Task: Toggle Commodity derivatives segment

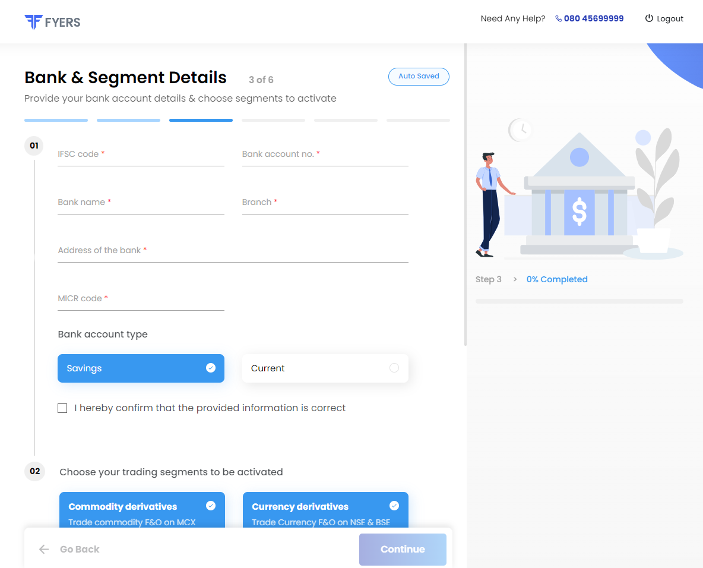Action: click(x=142, y=510)
